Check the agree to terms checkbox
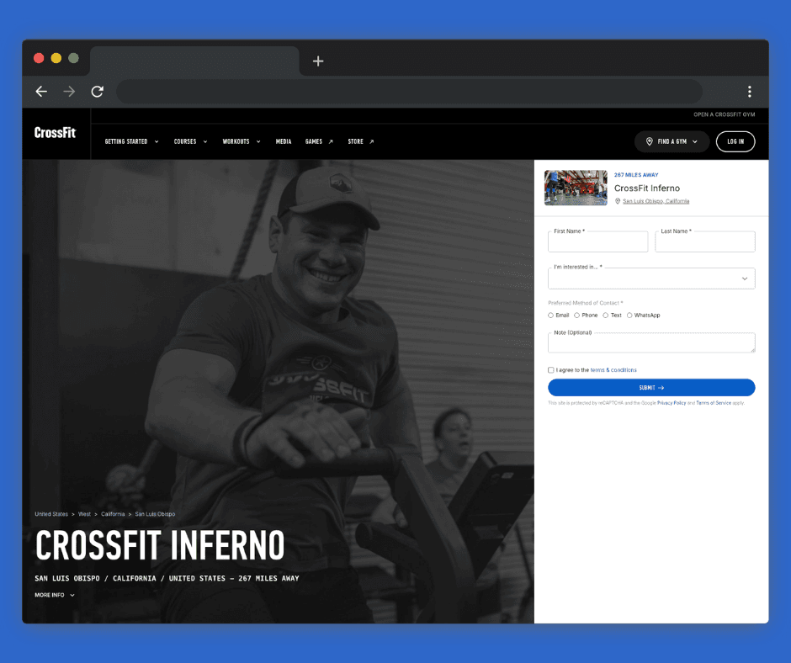The width and height of the screenshot is (791, 663). [551, 370]
